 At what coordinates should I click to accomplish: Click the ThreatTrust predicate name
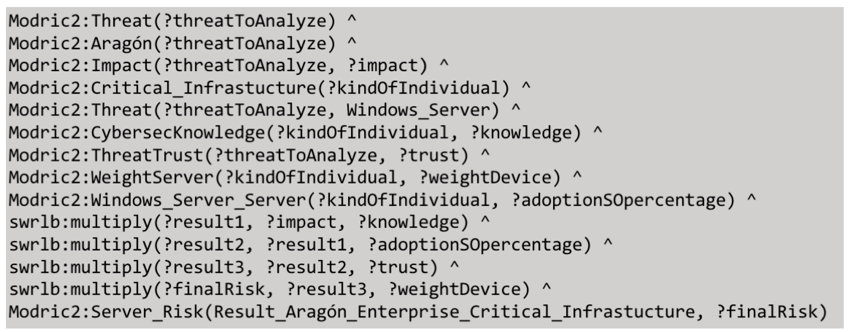(x=147, y=155)
